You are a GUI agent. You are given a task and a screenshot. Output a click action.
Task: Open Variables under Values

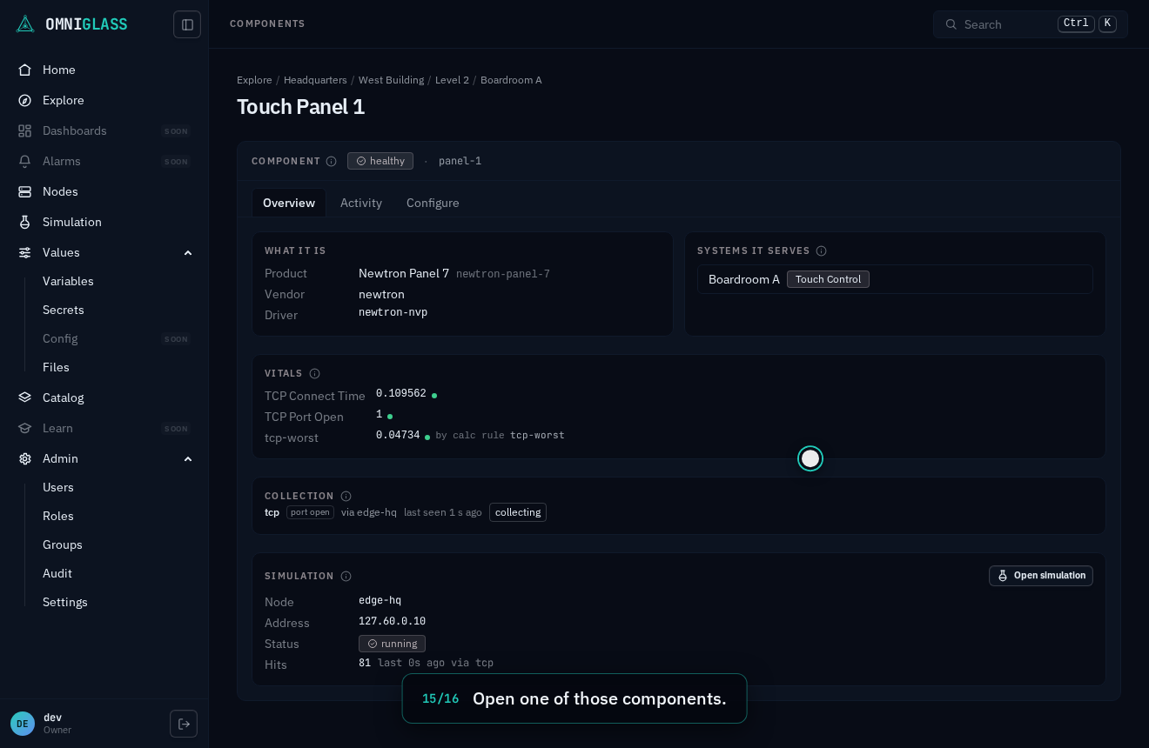pos(68,281)
